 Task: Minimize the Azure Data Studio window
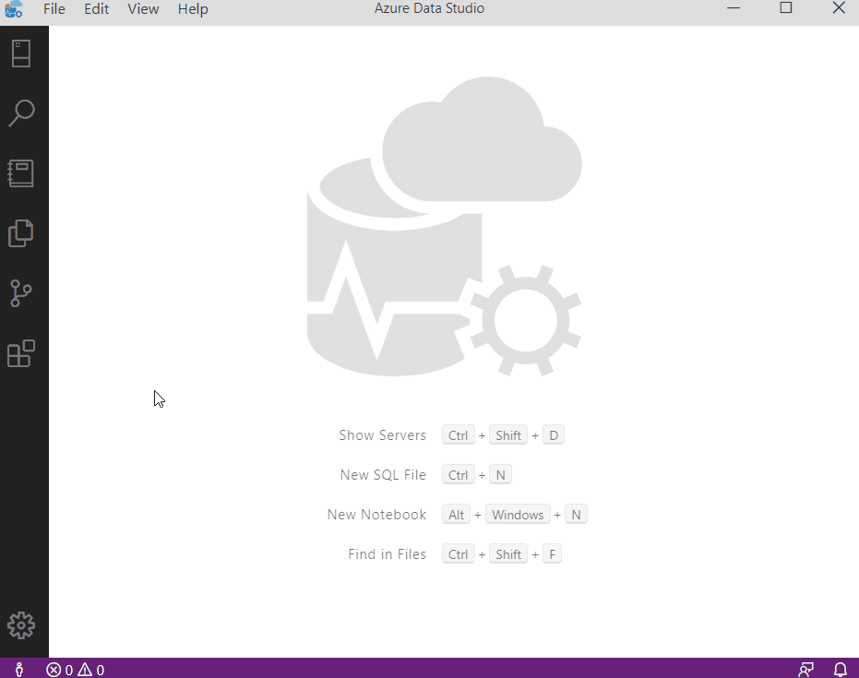[734, 8]
